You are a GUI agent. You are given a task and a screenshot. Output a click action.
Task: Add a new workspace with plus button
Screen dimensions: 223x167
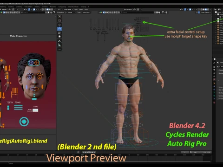(x=88, y=7)
